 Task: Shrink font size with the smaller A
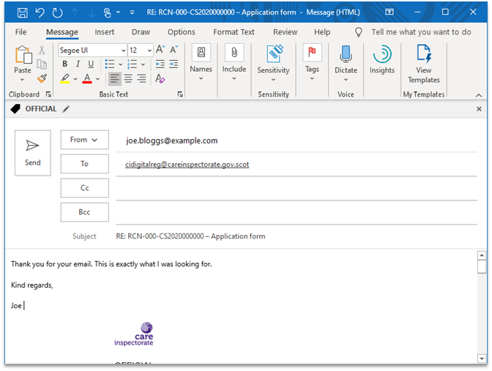coord(174,49)
